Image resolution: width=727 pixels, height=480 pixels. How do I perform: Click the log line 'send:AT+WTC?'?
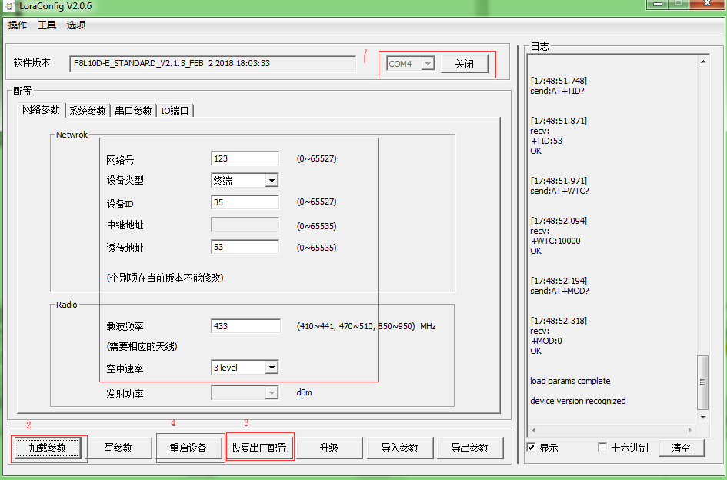[x=559, y=191]
